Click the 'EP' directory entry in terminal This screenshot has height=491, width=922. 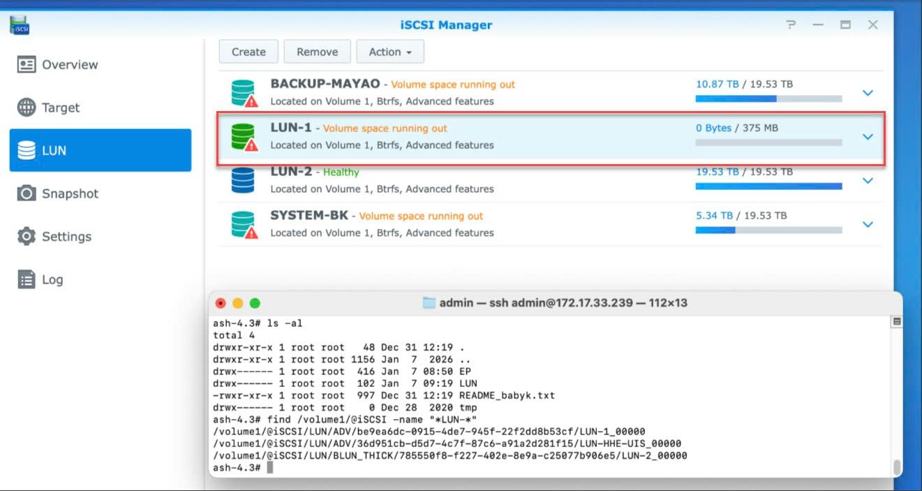464,372
